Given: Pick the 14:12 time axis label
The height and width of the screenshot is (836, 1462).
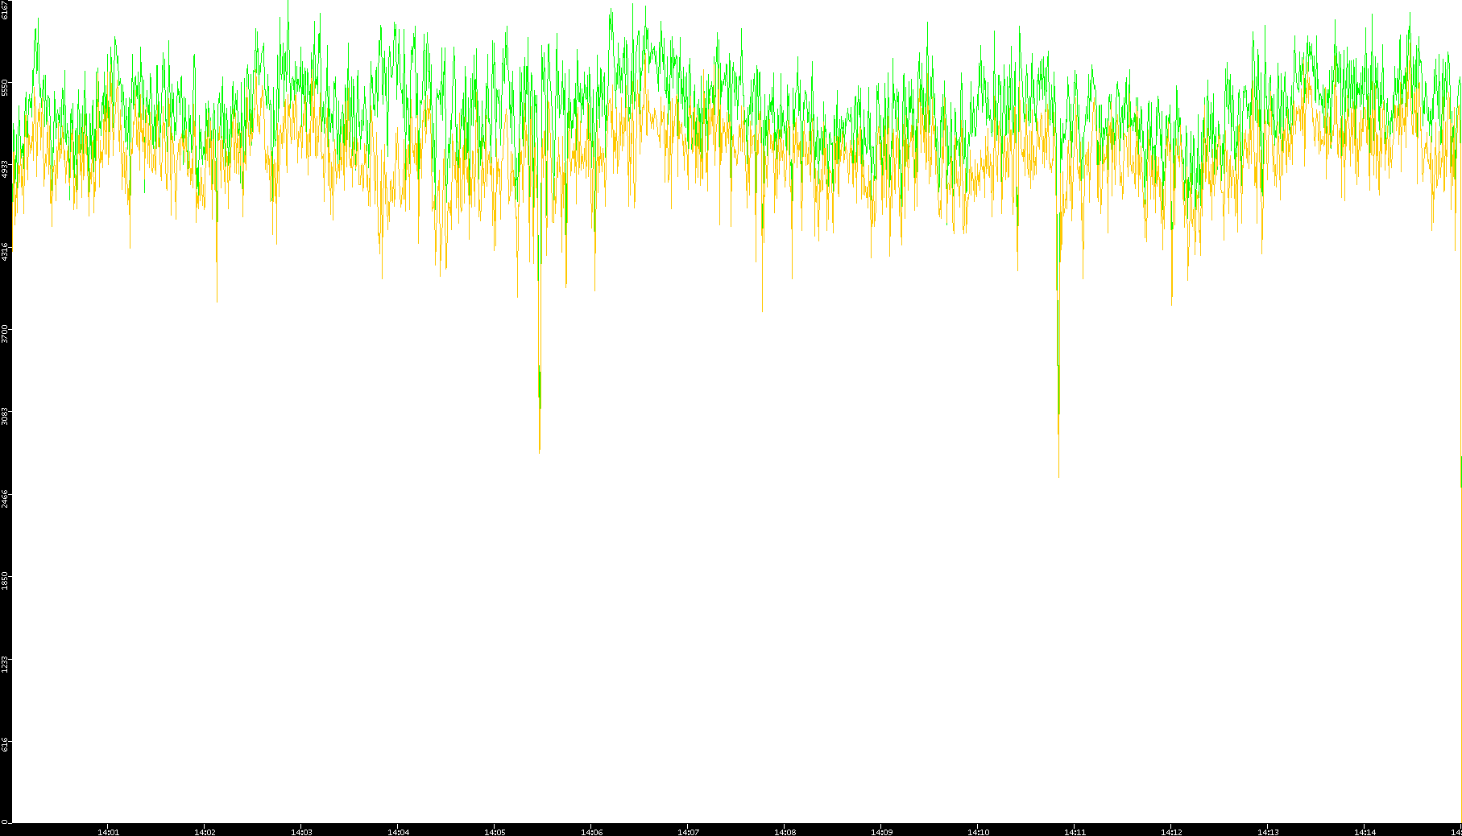Looking at the screenshot, I should [x=1171, y=832].
